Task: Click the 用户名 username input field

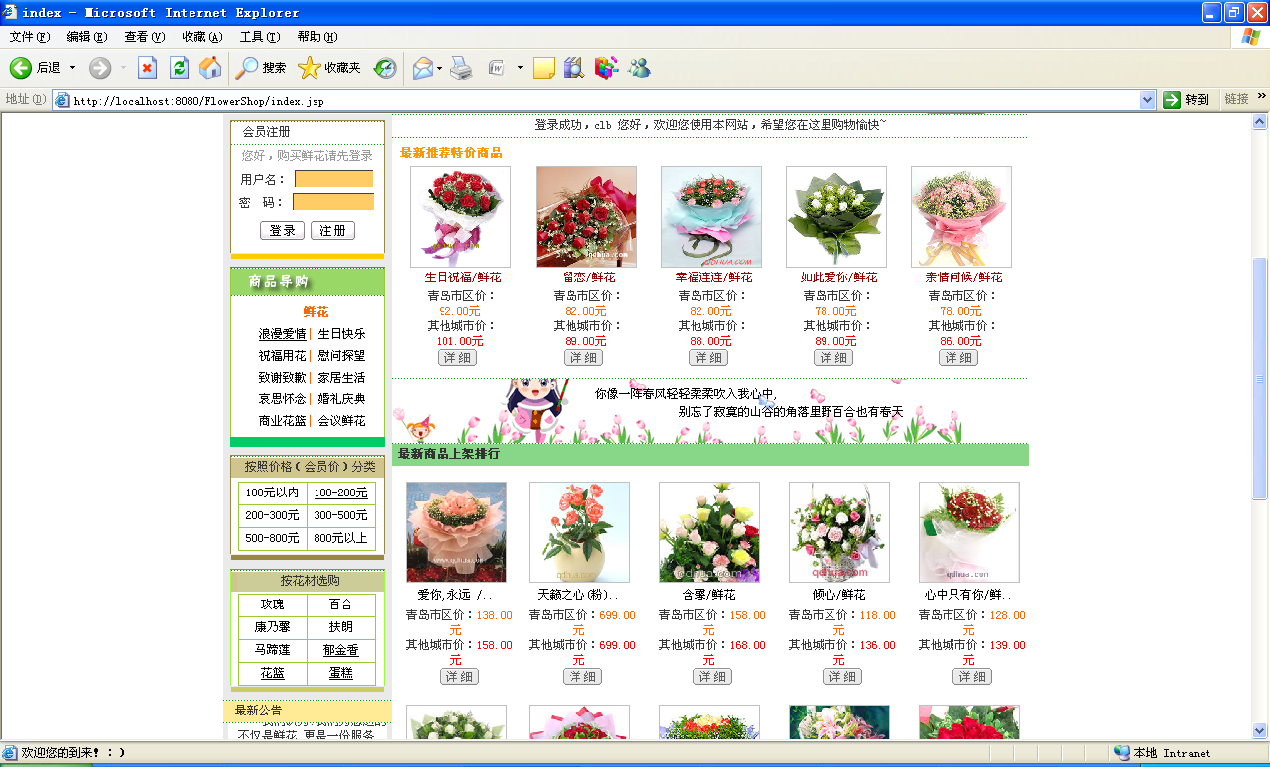Action: point(334,179)
